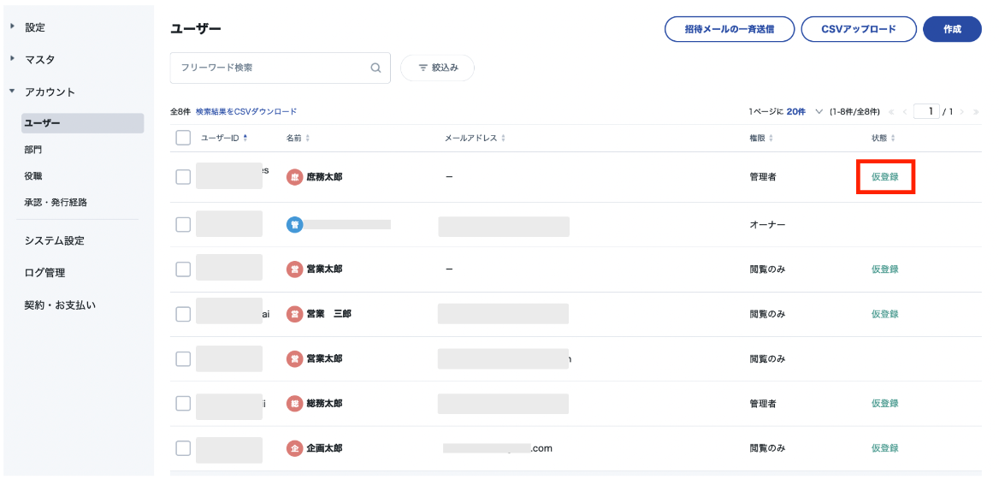Open ユーザー in the sidebar
The width and height of the screenshot is (999, 491).
(82, 123)
